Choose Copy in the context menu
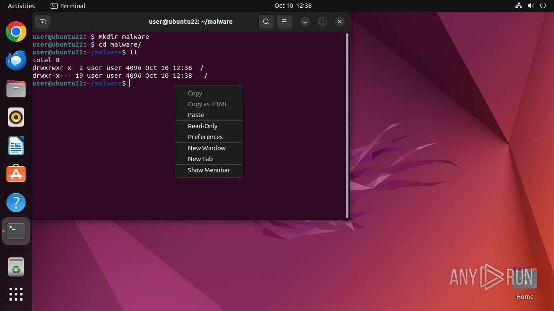This screenshot has width=554, height=311. 209,93
